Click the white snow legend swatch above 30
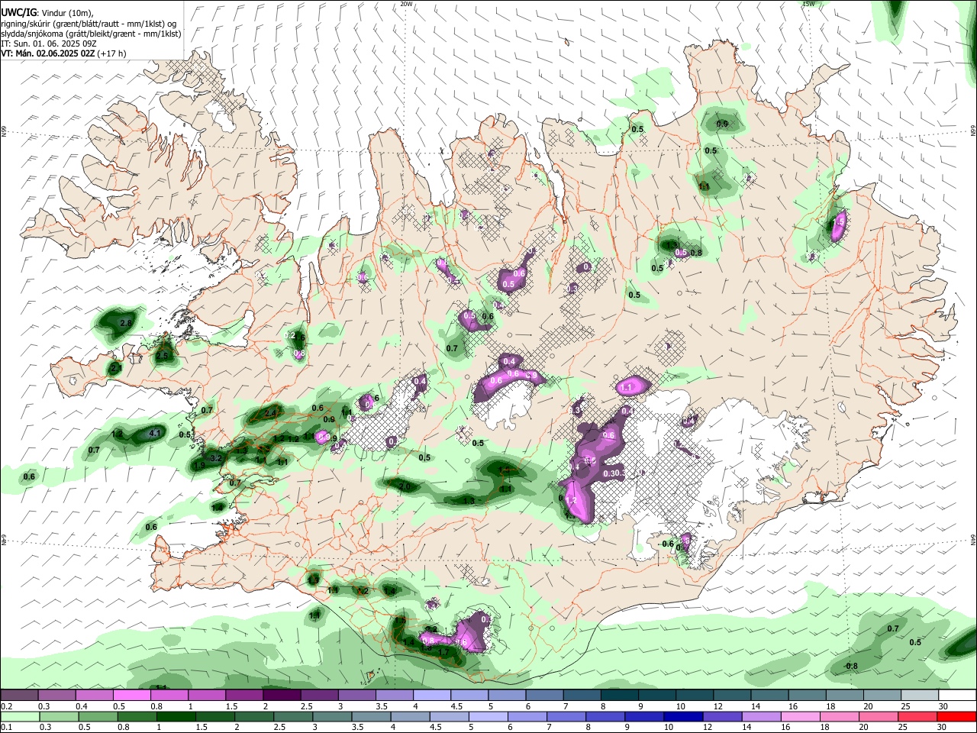The width and height of the screenshot is (977, 733). 958,696
